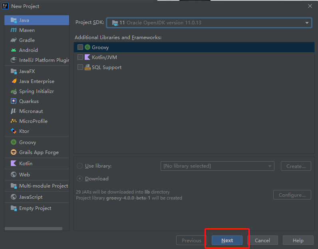Select 'Ktor' text in sidebar
Screen dimensions: 318x249
click(24, 131)
